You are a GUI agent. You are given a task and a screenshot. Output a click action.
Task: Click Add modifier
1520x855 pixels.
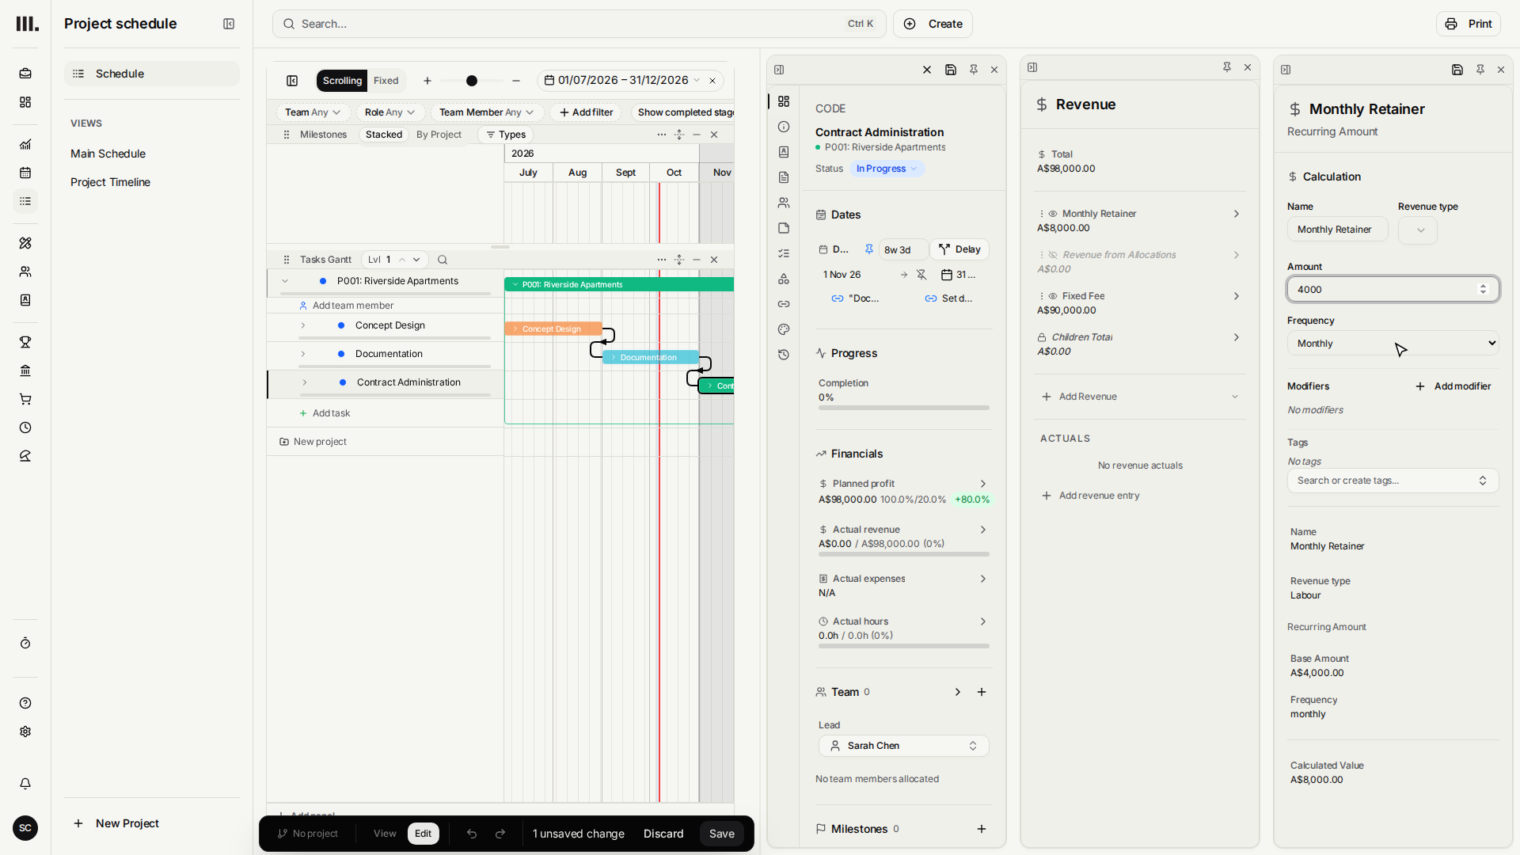click(1453, 386)
